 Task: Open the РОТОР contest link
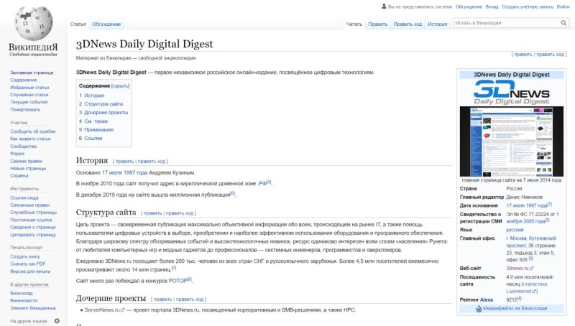pos(178,281)
